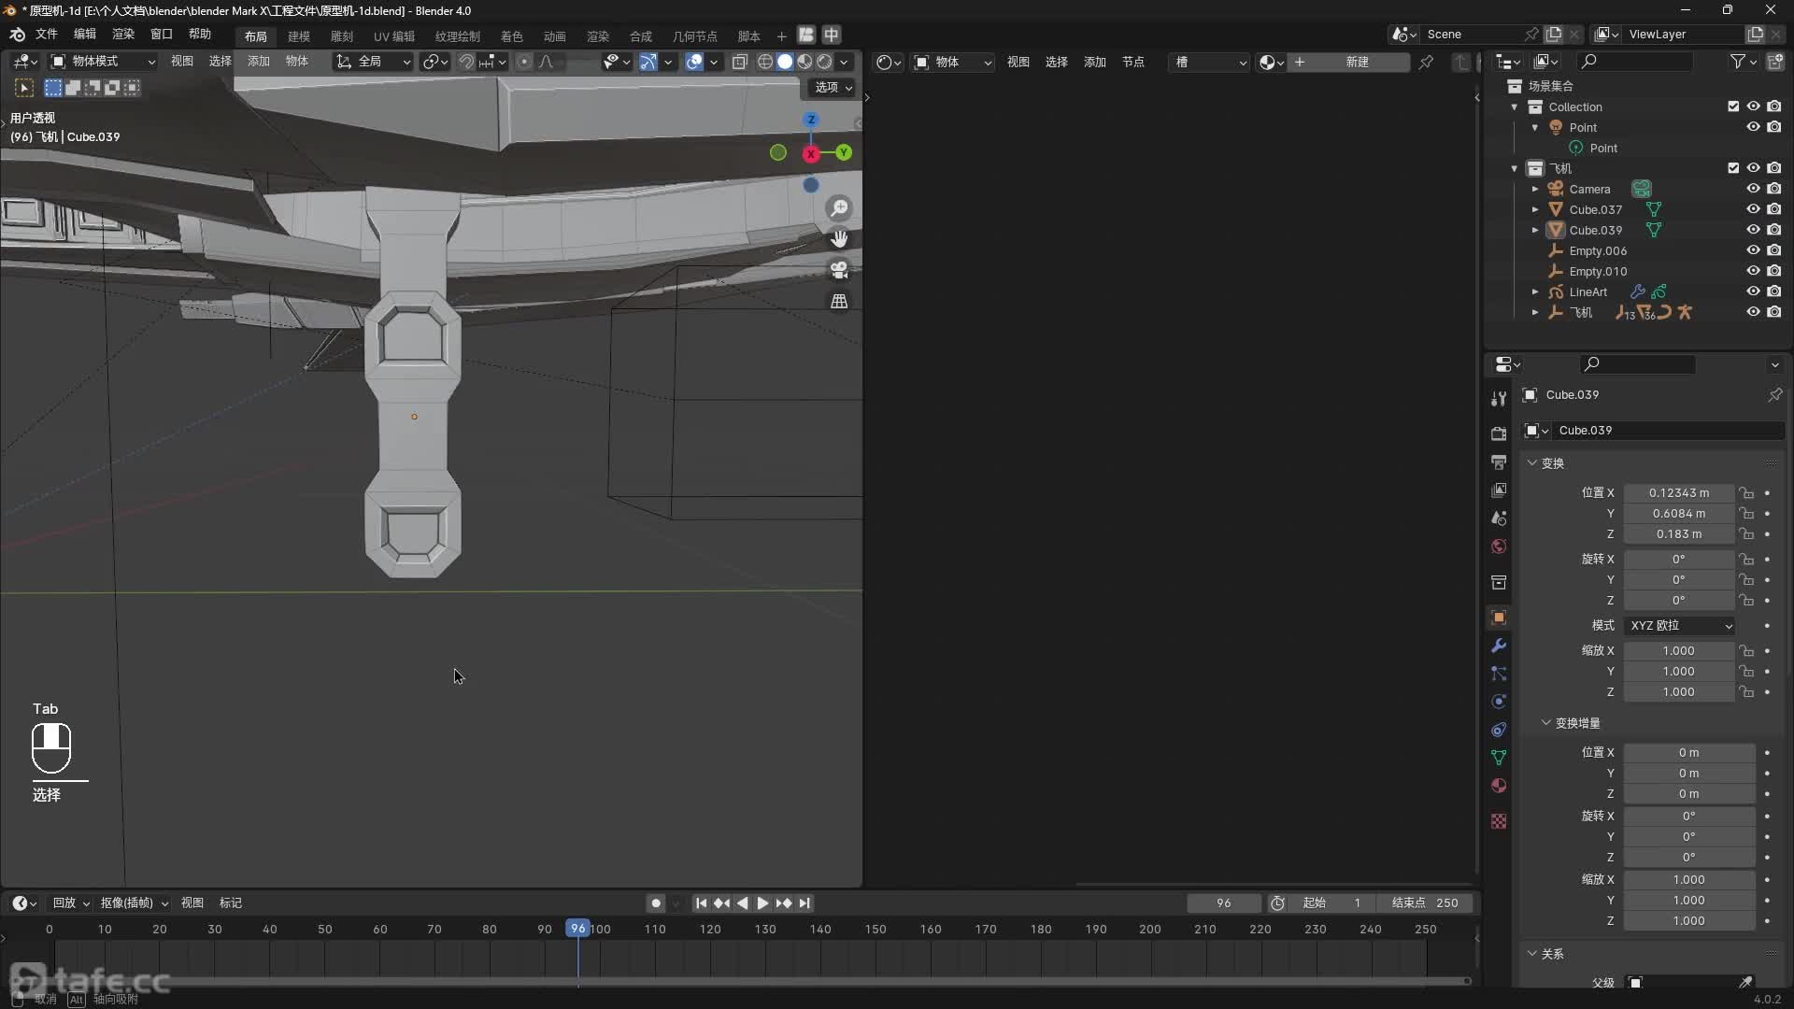This screenshot has height=1009, width=1794.
Task: Open the Render properties tab
Action: point(1499,433)
